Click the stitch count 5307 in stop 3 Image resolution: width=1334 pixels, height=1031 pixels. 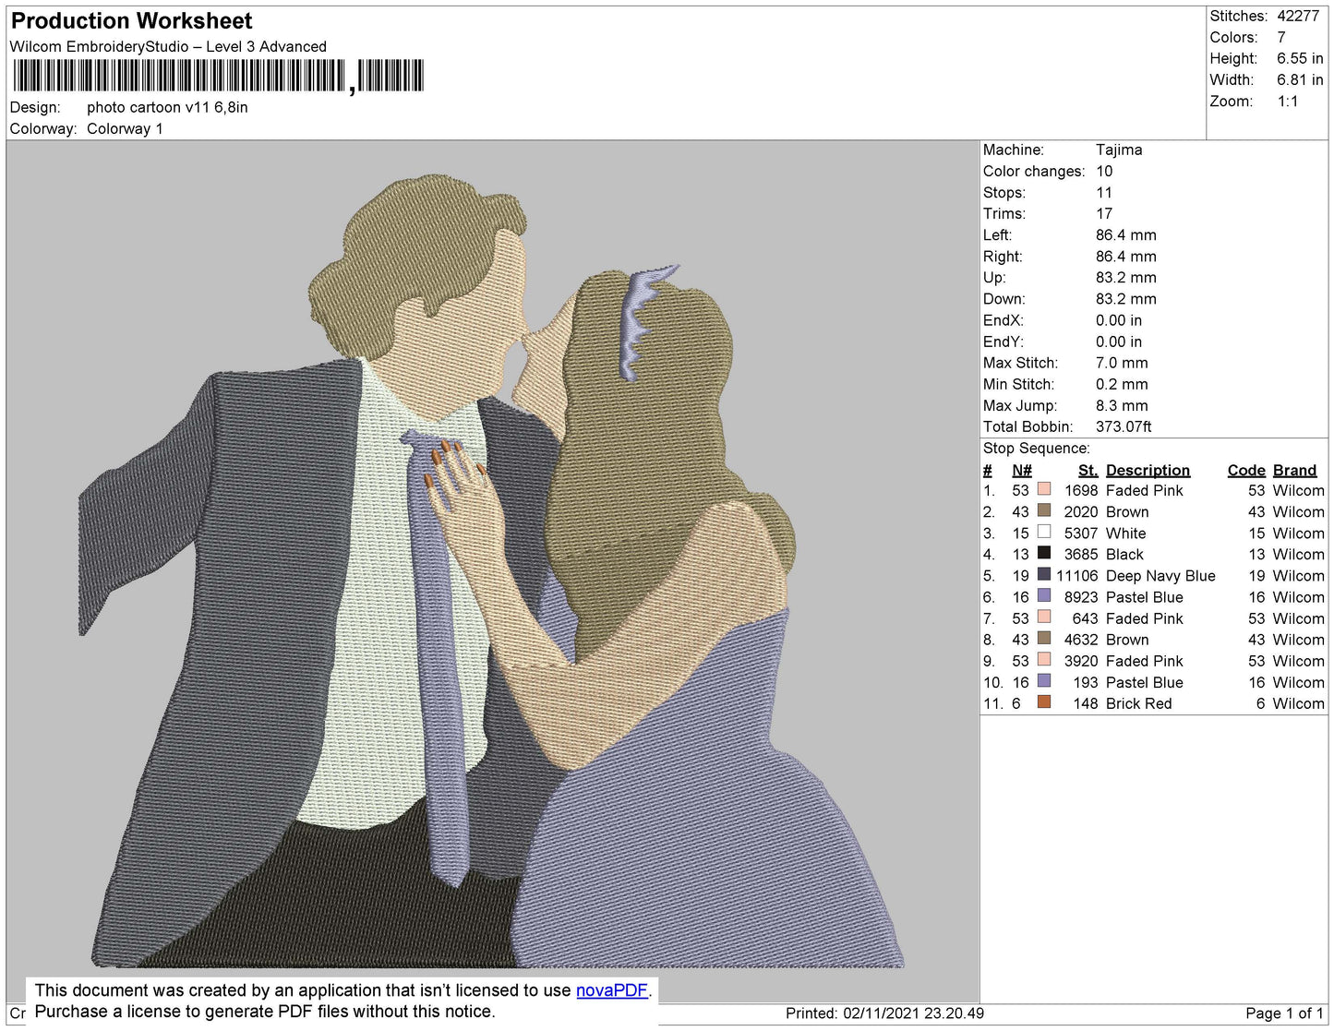pos(1081,533)
